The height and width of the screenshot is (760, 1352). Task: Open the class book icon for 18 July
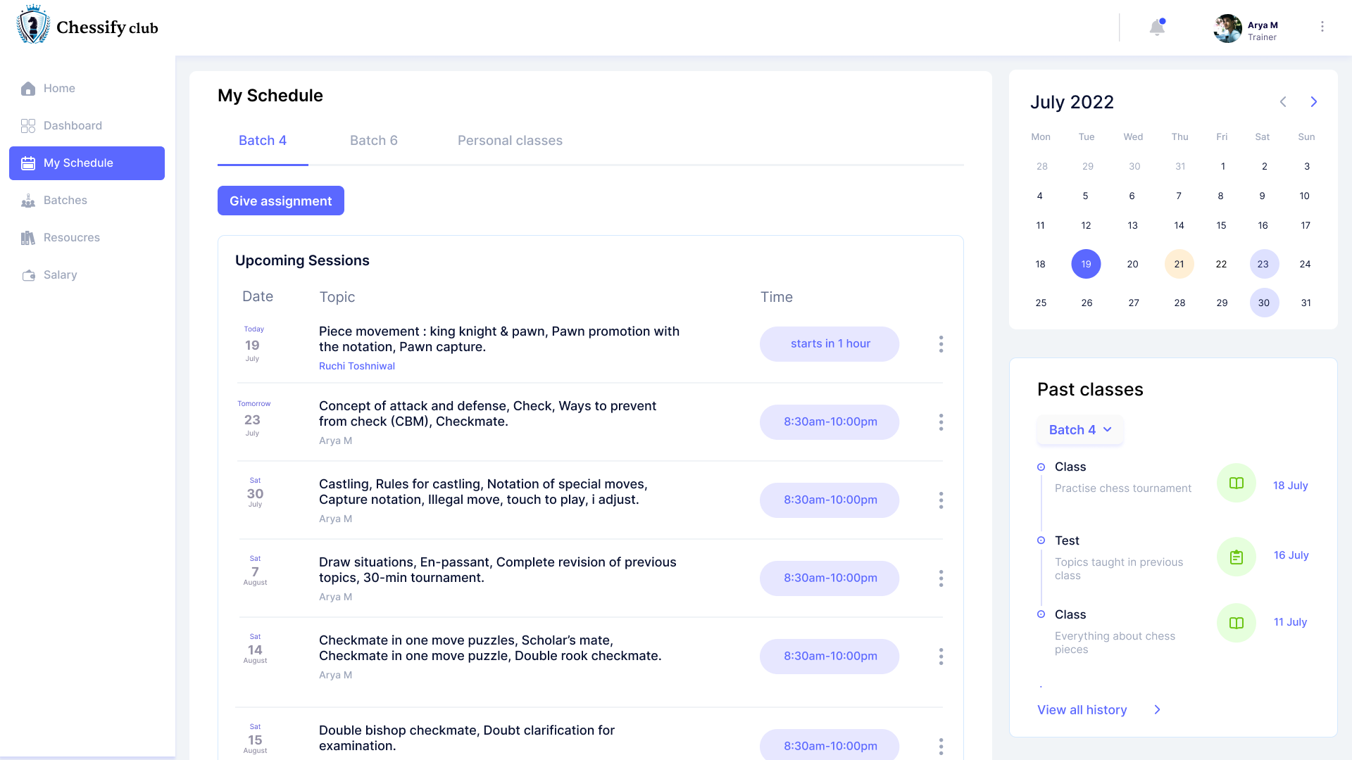1236,483
